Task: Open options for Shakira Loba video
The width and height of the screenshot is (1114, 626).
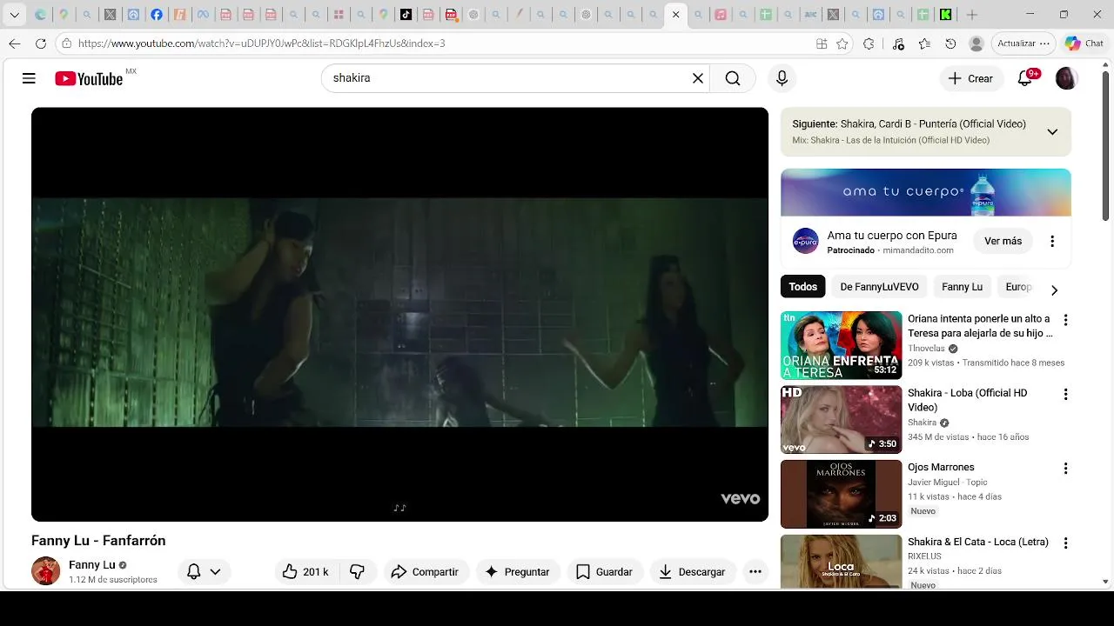Action: point(1065,394)
